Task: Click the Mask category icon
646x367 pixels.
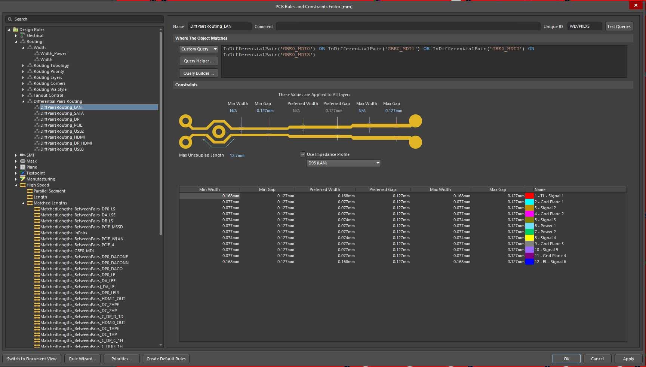Action: (x=23, y=161)
